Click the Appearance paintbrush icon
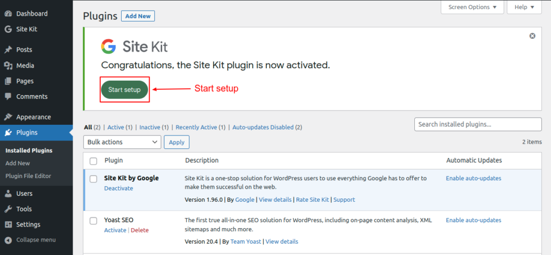This screenshot has width=551, height=255. pos(8,117)
